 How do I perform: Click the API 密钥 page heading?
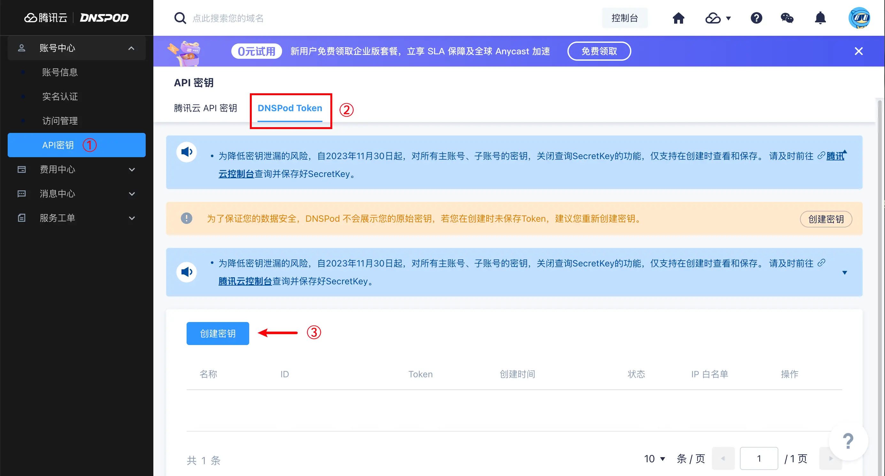point(193,83)
